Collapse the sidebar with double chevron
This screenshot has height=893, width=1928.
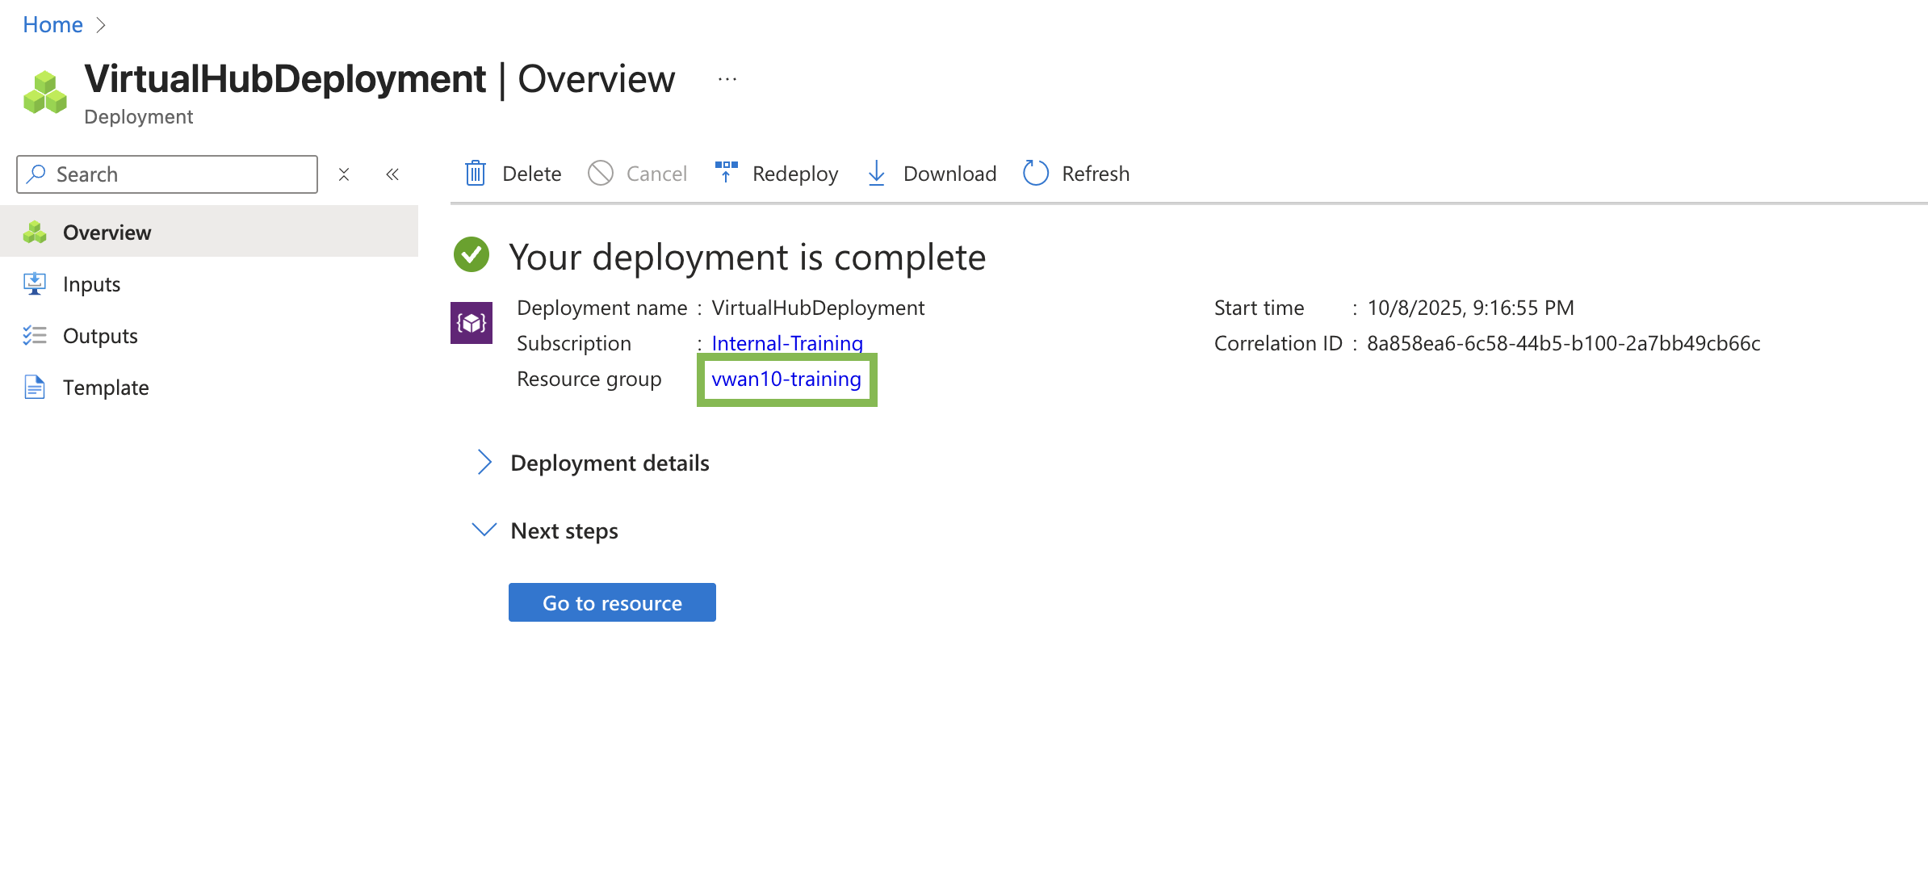coord(392,174)
